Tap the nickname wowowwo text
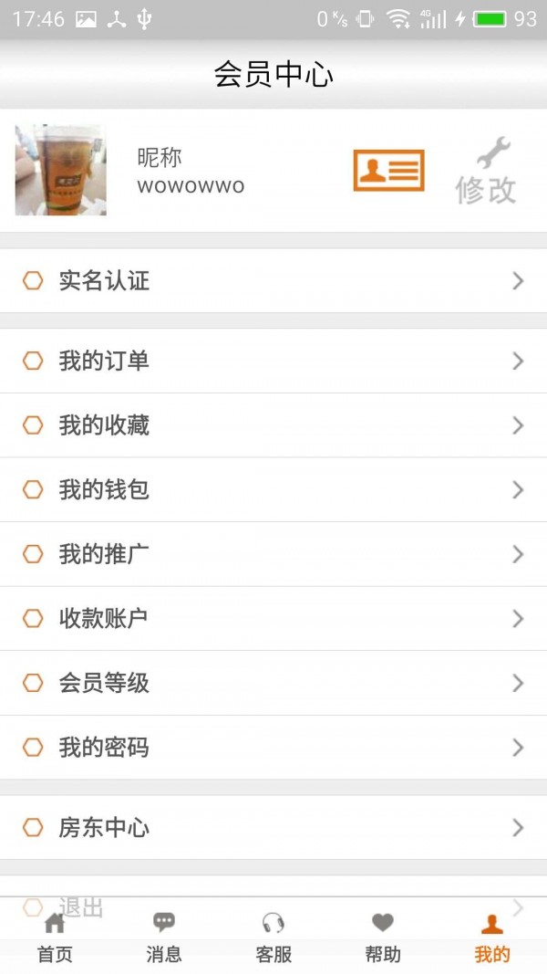547x974 pixels. (x=191, y=186)
